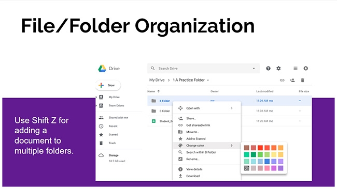
Task: Open the Google apps grid icon
Action: (296, 68)
